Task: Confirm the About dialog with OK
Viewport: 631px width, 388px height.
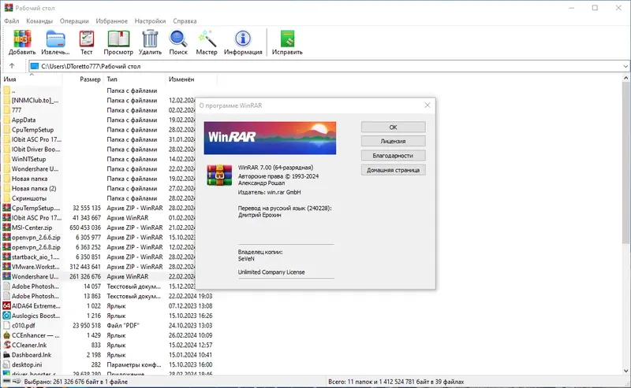Action: coord(393,127)
